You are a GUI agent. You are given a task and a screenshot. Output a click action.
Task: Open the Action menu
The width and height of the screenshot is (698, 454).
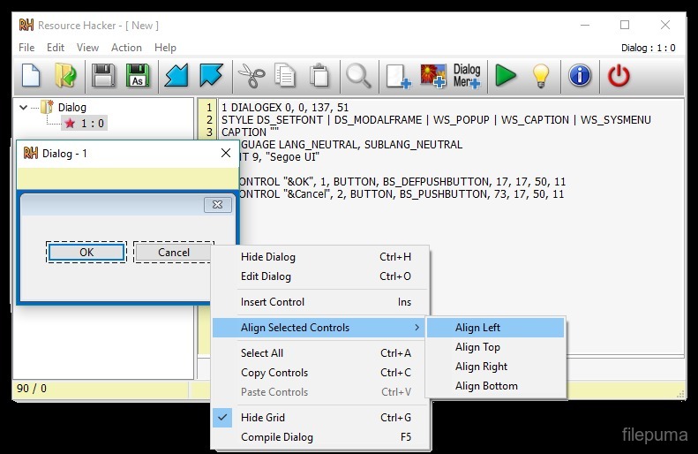tap(126, 48)
